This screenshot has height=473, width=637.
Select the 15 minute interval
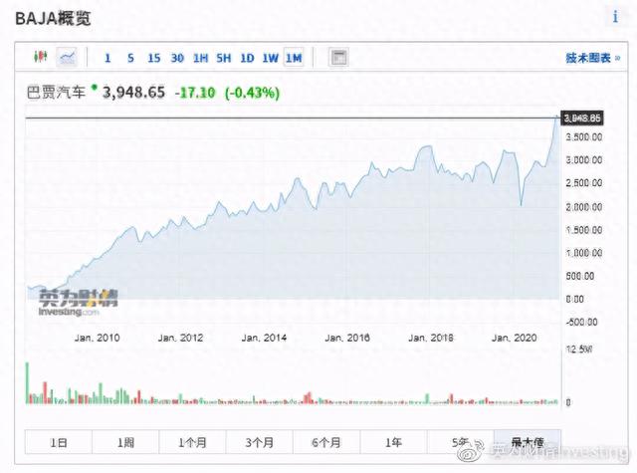153,58
